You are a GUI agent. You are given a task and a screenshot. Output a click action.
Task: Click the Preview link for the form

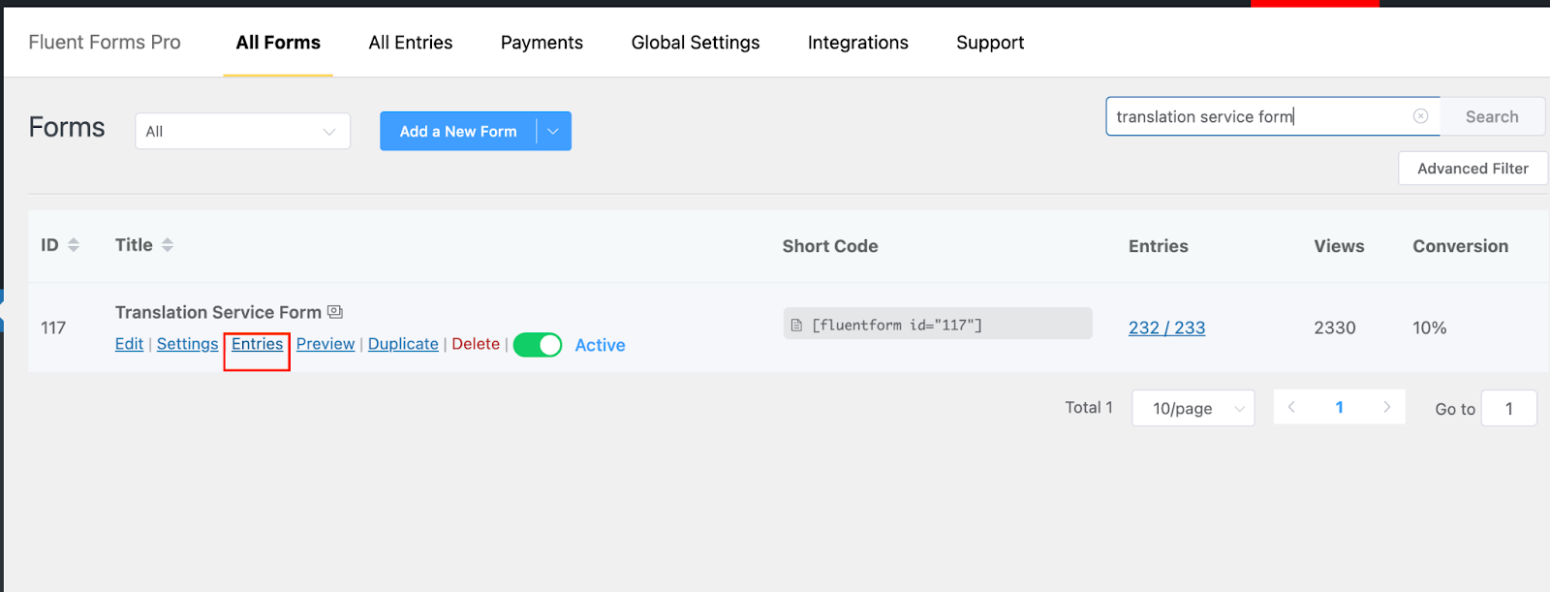325,344
